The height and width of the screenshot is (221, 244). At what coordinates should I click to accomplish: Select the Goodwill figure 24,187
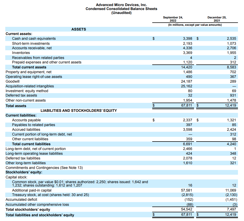coord(187,81)
